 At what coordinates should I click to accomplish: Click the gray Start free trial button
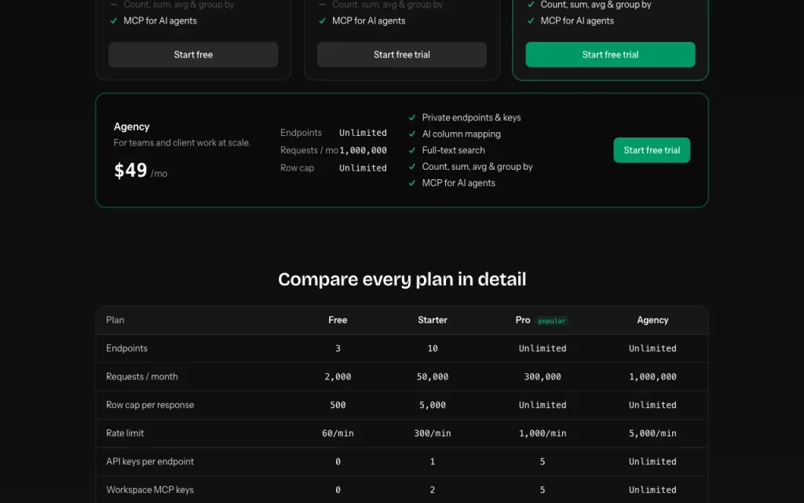401,54
